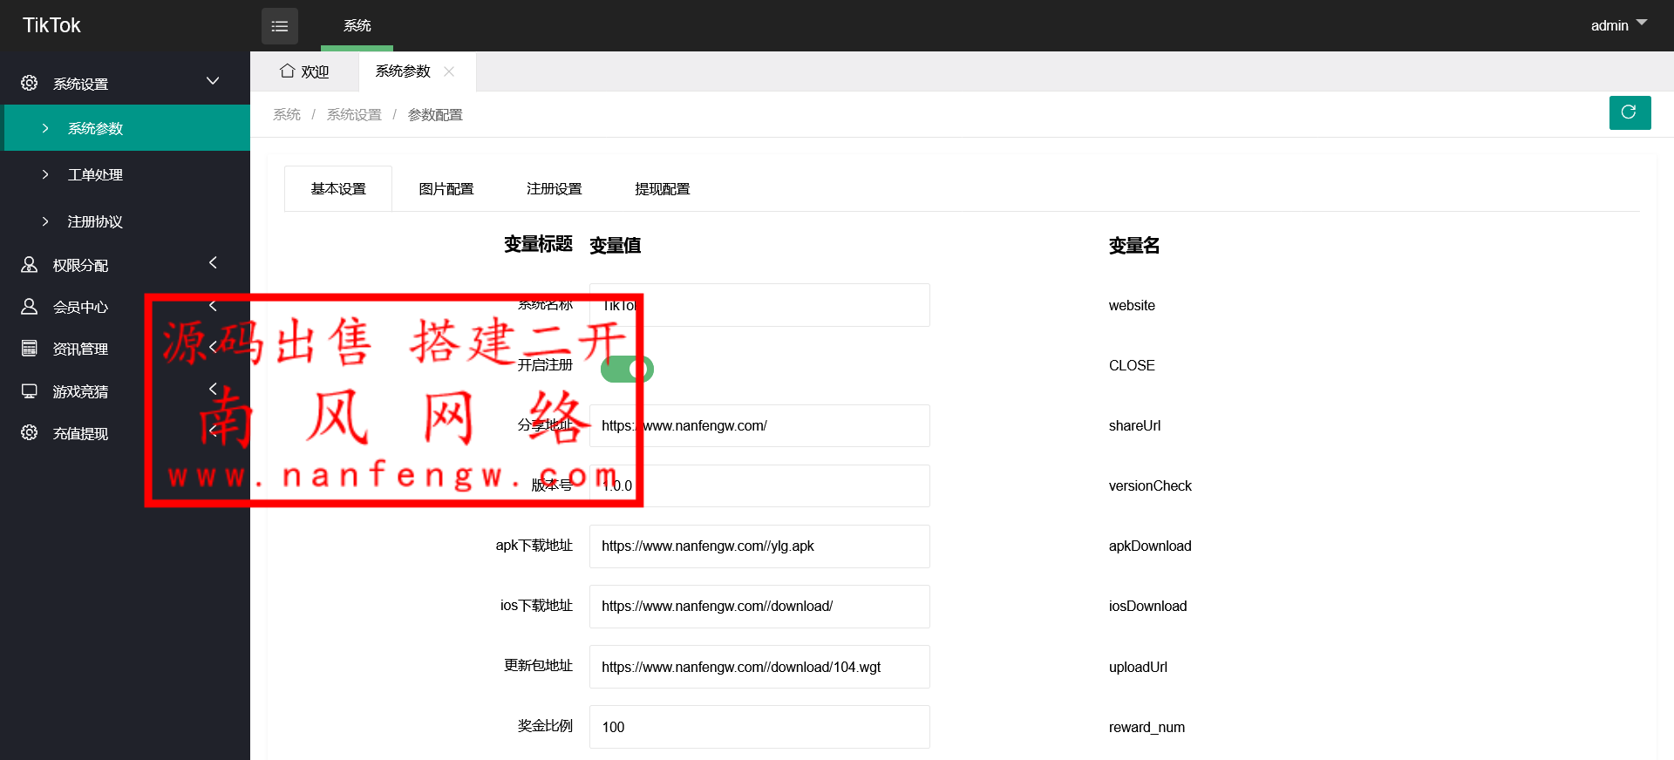The height and width of the screenshot is (760, 1674).
Task: Click the 游戏竞猜 monitor icon
Action: [30, 391]
